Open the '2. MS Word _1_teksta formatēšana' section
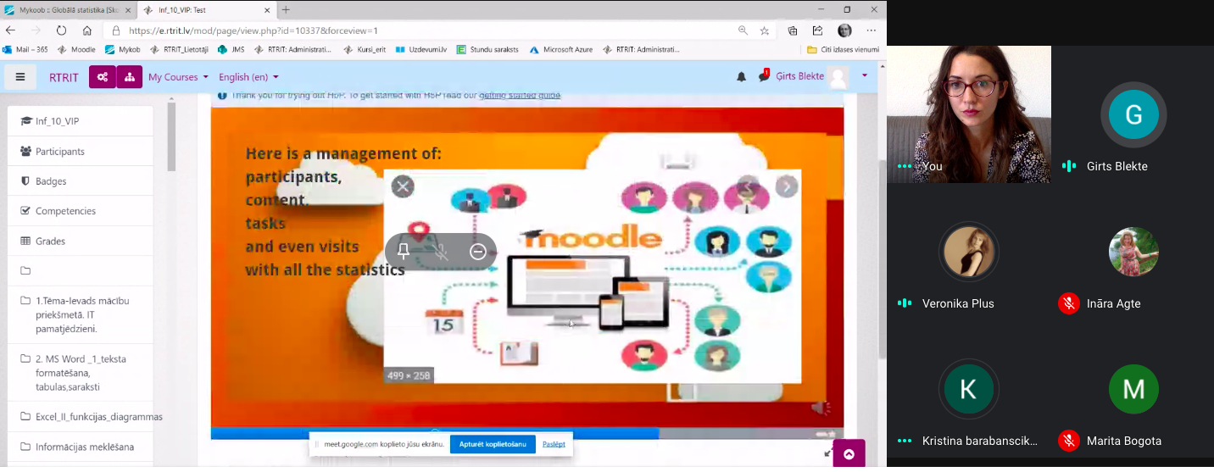The image size is (1214, 472). 81,373
